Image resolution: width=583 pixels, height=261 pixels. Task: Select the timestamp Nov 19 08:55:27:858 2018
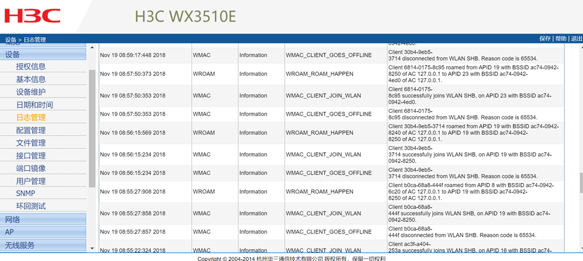pyautogui.click(x=132, y=214)
